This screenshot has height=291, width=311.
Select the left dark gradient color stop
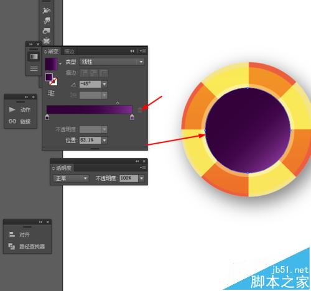click(47, 117)
